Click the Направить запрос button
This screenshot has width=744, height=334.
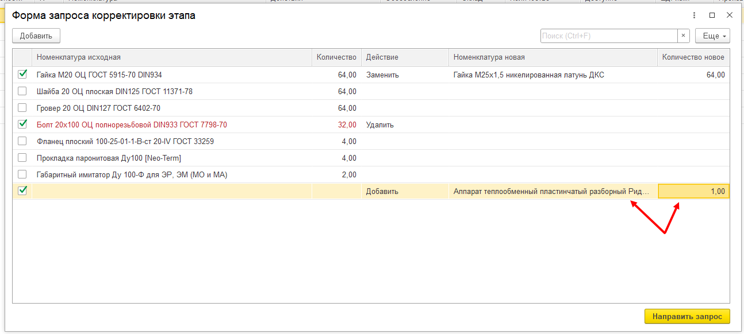click(687, 316)
